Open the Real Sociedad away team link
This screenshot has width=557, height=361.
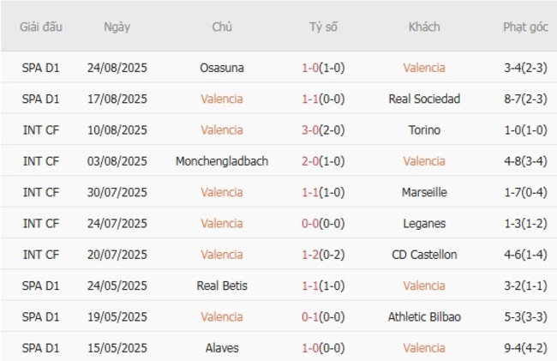pyautogui.click(x=424, y=99)
